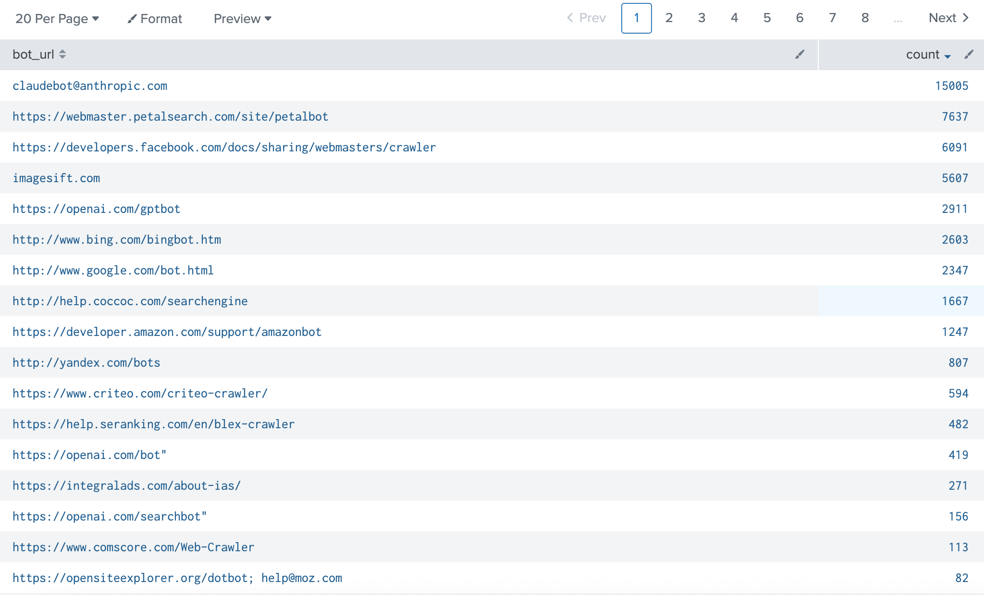The height and width of the screenshot is (595, 984).
Task: Click the petalsearch.com petalbot URL
Action: 171,116
